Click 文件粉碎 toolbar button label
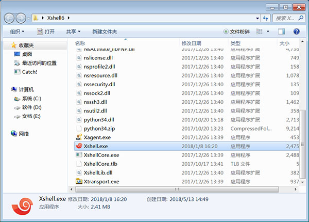The width and height of the screenshot is (309, 222). [239, 31]
